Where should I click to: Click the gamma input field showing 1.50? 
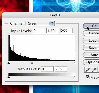(x=53, y=31)
